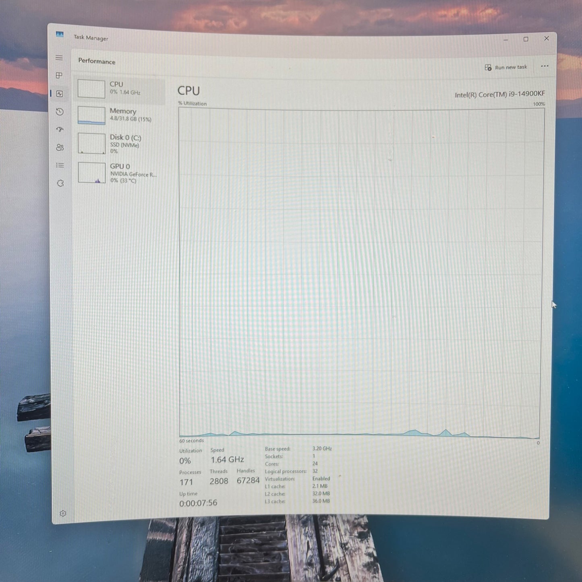582x582 pixels.
Task: Click the handles count 67284
Action: coord(248,481)
